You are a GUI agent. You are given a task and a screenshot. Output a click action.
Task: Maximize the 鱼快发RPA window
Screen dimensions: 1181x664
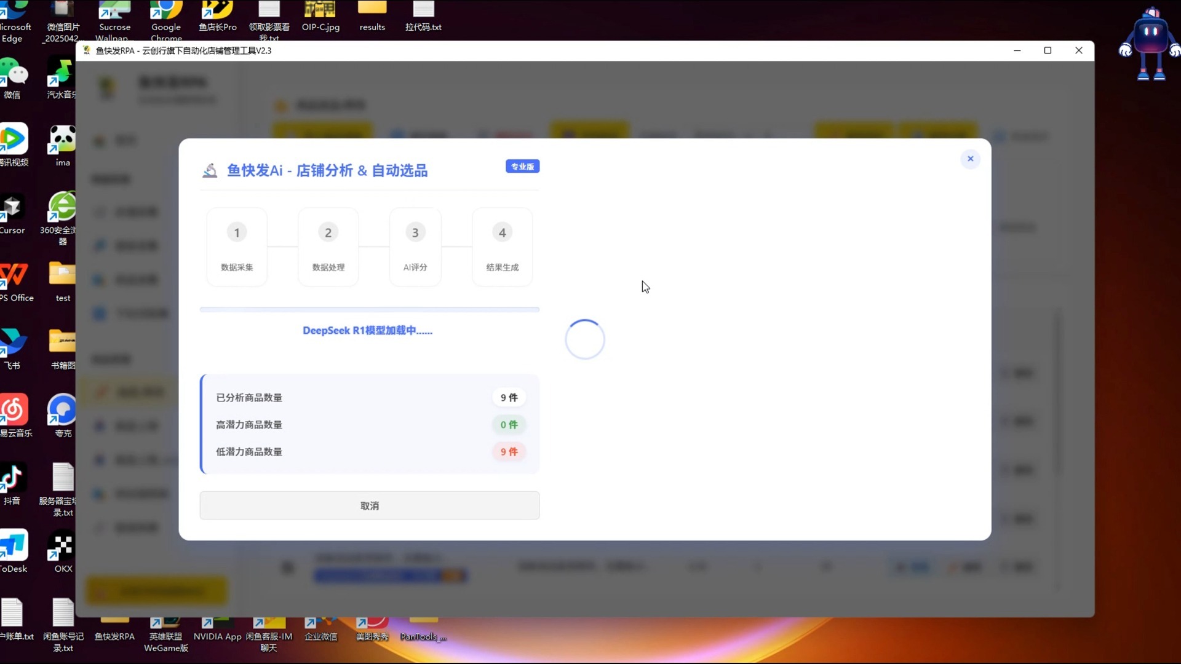1048,50
